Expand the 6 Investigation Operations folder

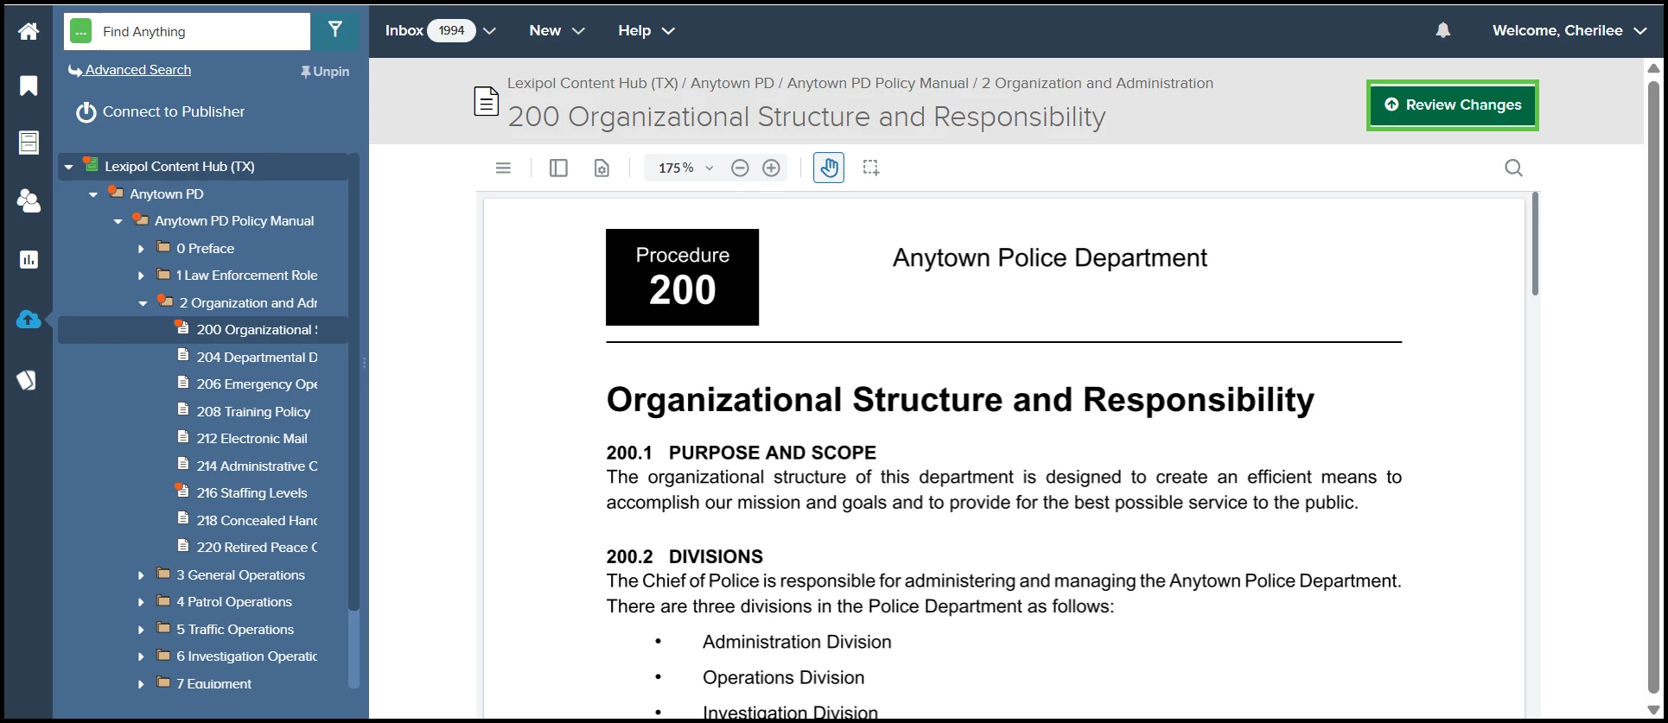141,656
